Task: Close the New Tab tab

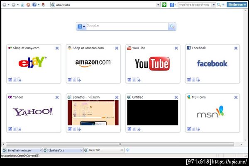Action: [x=122, y=150]
